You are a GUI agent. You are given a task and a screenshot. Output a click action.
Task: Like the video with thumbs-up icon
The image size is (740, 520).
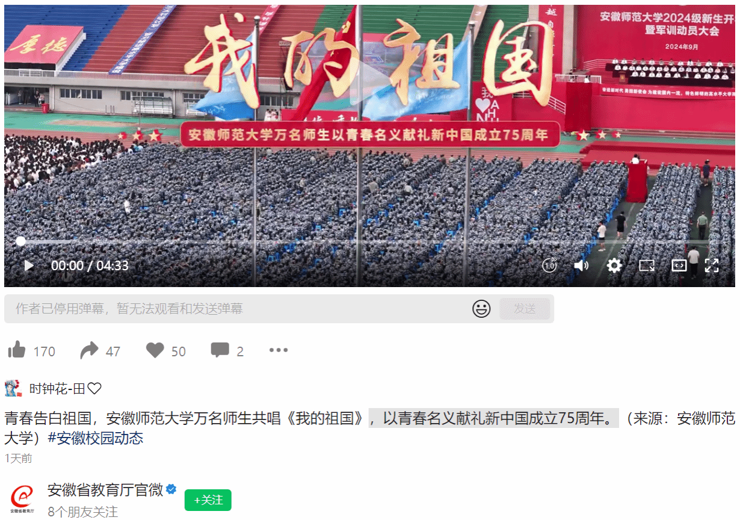click(17, 350)
